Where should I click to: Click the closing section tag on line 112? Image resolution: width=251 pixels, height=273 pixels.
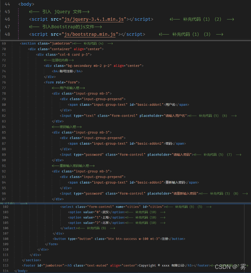[31, 260]
